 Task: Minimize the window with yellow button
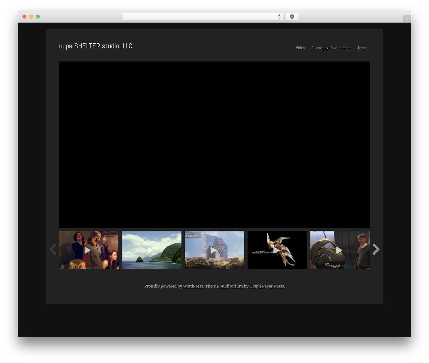tap(31, 17)
